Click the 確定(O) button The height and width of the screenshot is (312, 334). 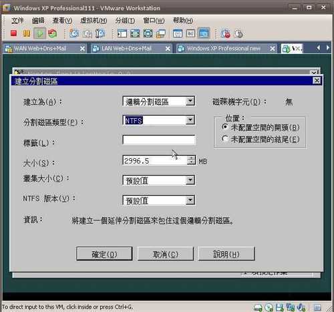104,254
